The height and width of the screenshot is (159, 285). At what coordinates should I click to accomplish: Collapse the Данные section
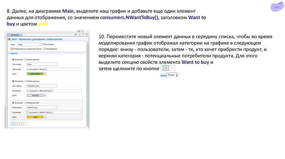(x=9, y=53)
